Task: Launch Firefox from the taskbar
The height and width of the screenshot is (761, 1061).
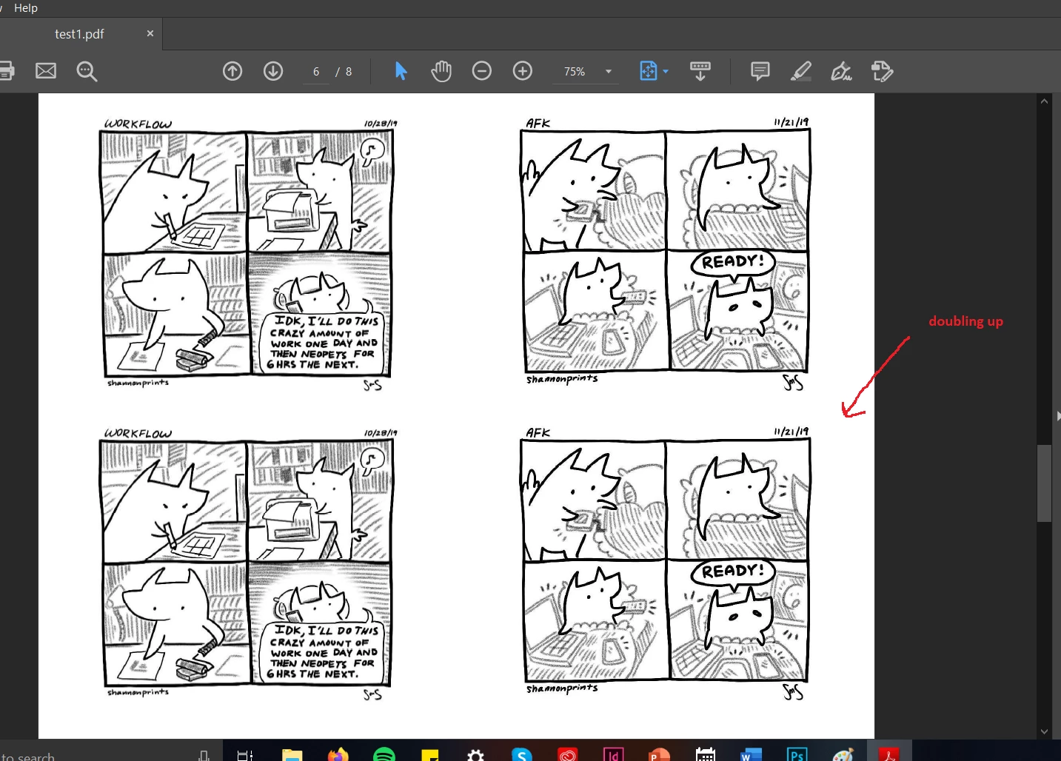Action: (338, 755)
